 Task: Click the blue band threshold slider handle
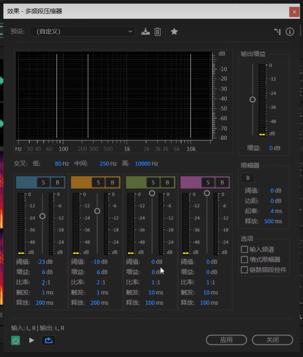click(x=42, y=216)
